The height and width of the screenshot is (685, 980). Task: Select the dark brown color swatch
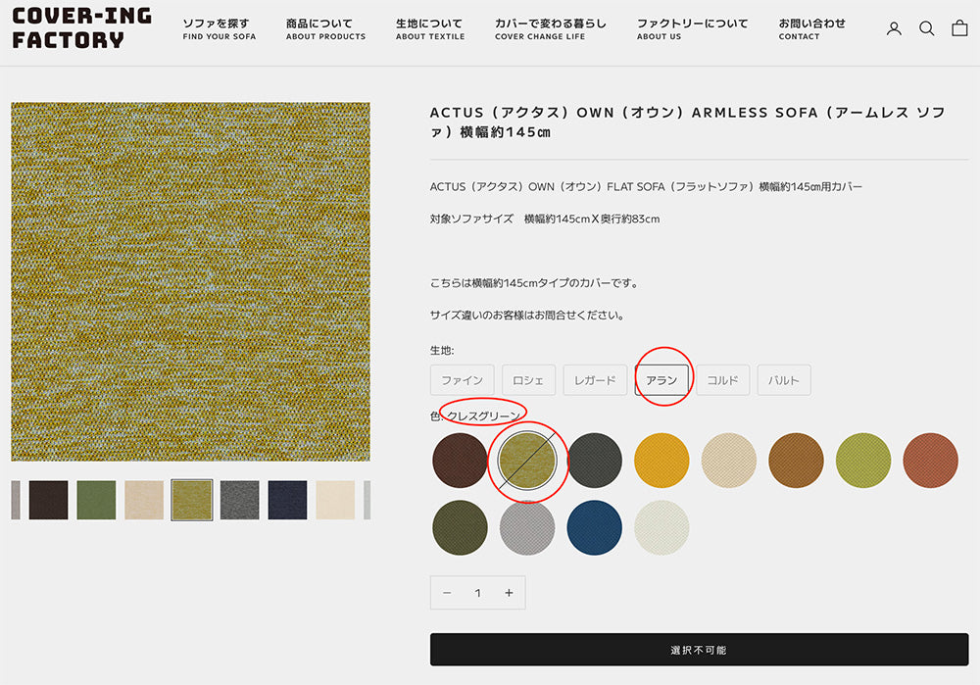tap(460, 461)
